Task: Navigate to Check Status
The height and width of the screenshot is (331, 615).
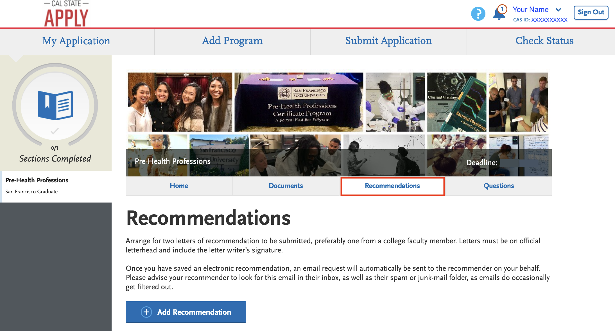Action: (544, 41)
